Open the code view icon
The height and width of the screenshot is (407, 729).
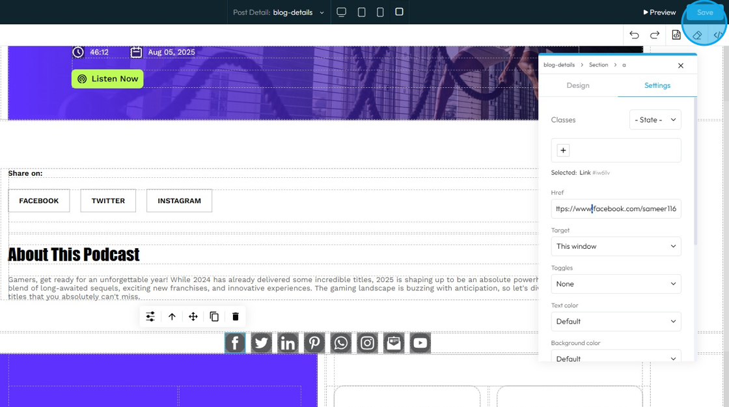point(718,35)
